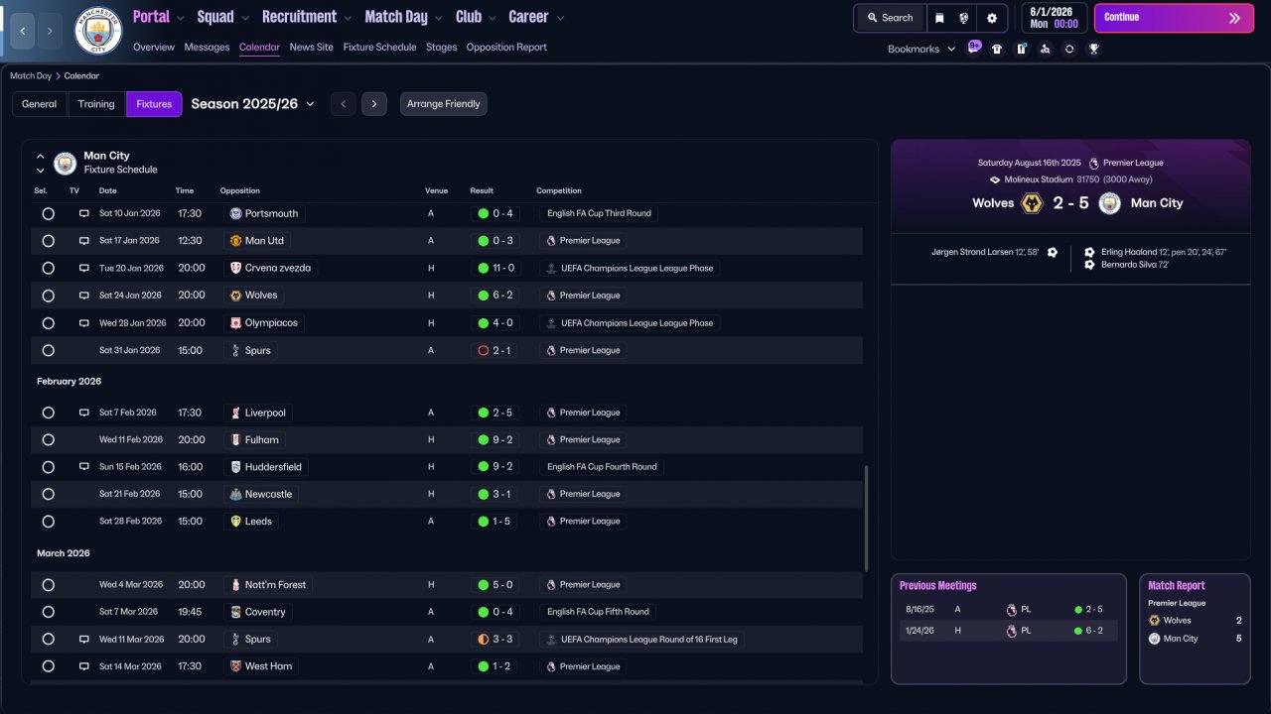1271x714 pixels.
Task: Click the TV icon on the Liverpool row
Action: click(x=84, y=413)
